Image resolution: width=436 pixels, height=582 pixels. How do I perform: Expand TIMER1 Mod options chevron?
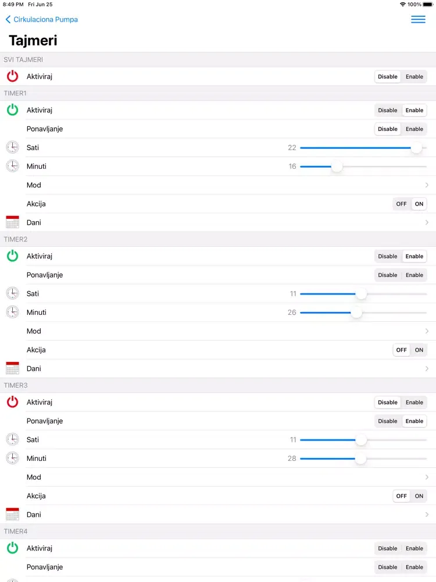click(x=427, y=185)
